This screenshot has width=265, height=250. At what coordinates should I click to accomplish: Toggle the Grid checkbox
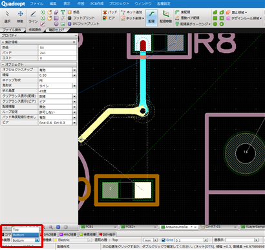point(164,240)
